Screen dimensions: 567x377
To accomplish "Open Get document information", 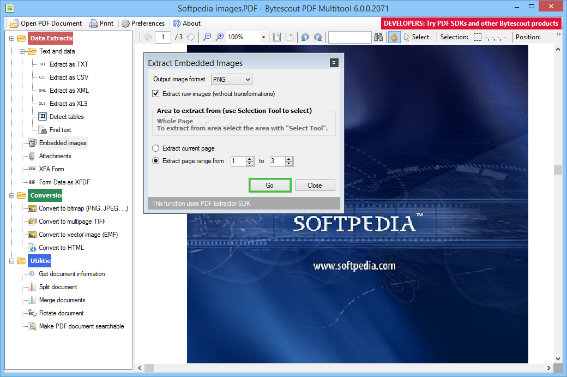I will tap(71, 274).
